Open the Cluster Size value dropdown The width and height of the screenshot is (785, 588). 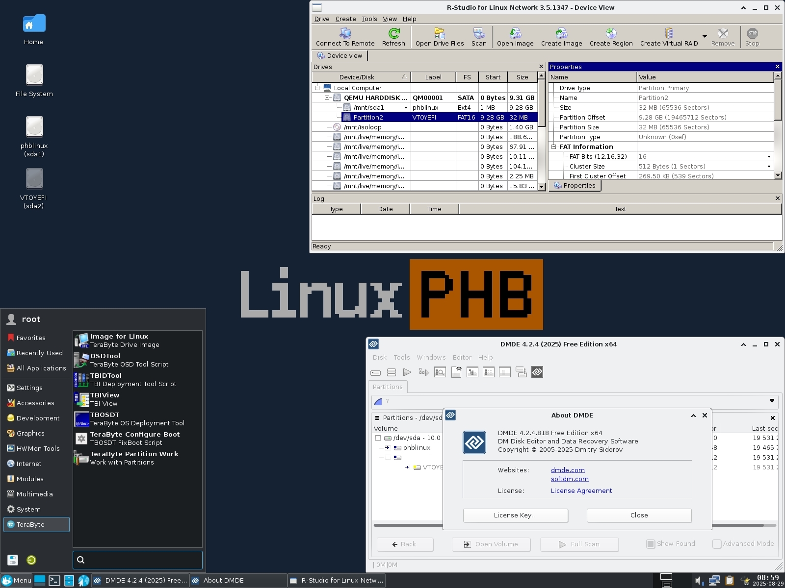[x=769, y=167]
